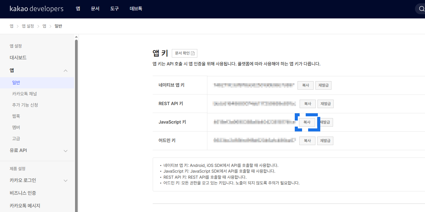Click the note starting JavaScript 키: JavaScript SDK에서
The width and height of the screenshot is (425, 212).
point(219,171)
